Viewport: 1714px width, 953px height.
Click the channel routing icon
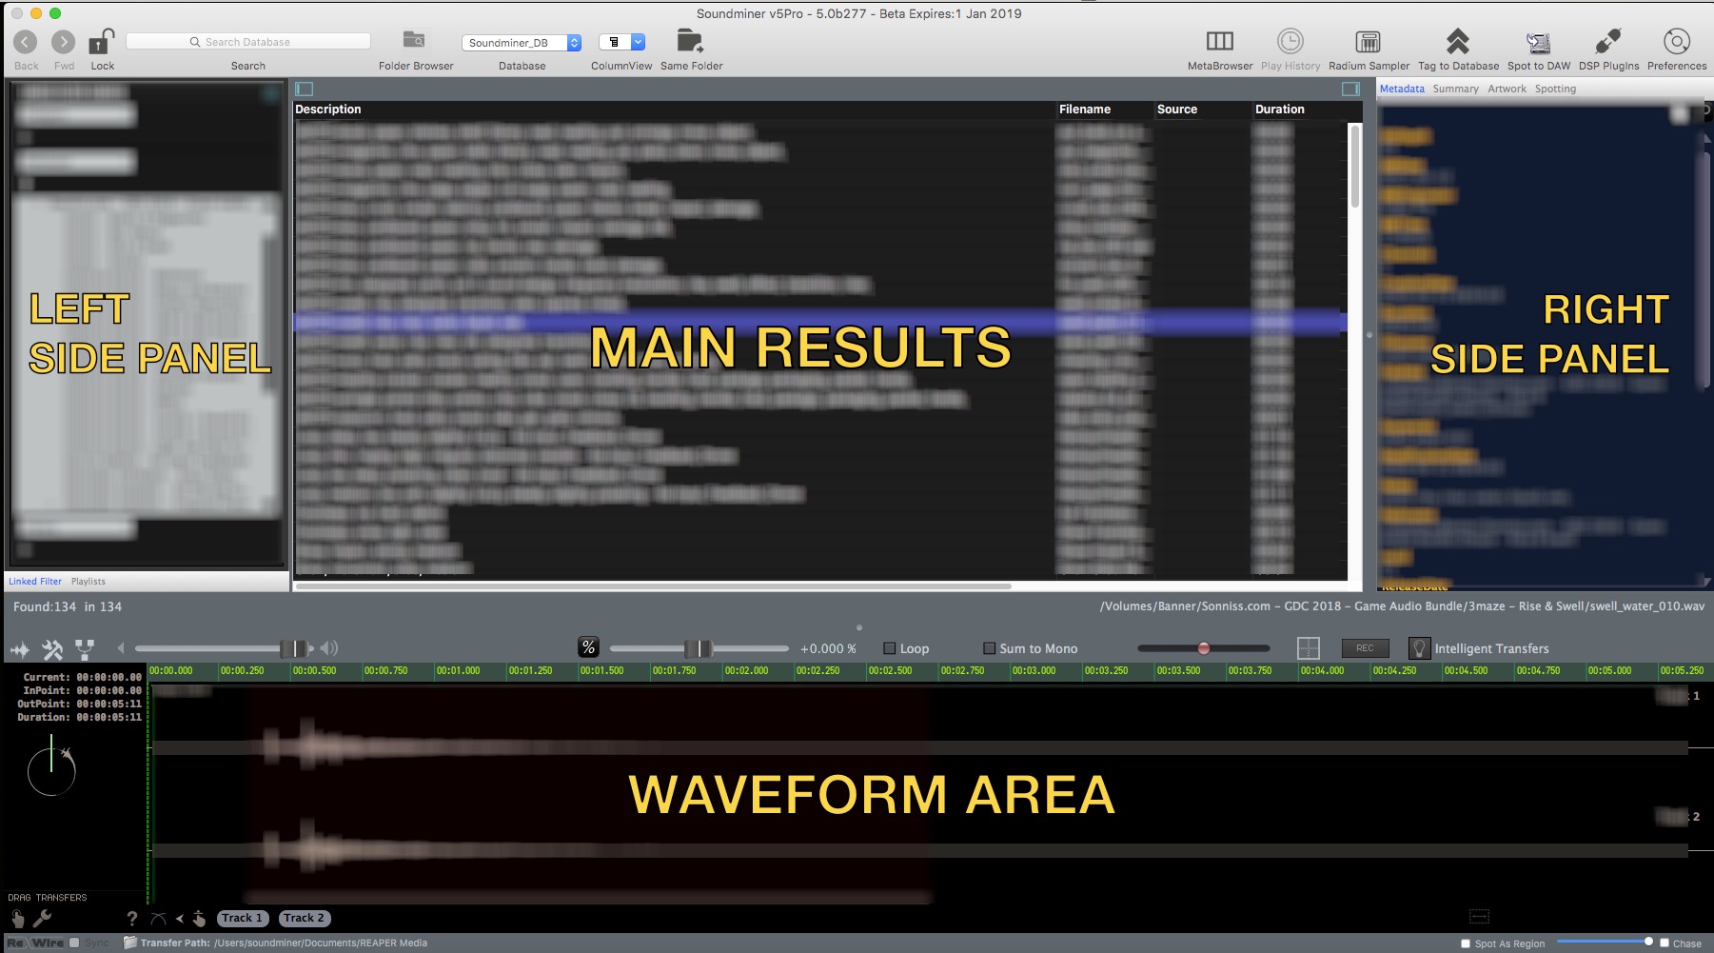(x=85, y=649)
